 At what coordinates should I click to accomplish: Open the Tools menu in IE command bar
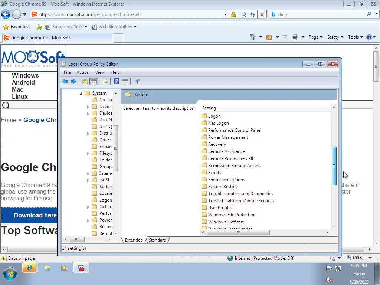tap(355, 37)
